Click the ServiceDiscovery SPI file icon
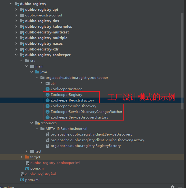Image resolution: width=186 pixels, height=188 pixels. click(48, 134)
